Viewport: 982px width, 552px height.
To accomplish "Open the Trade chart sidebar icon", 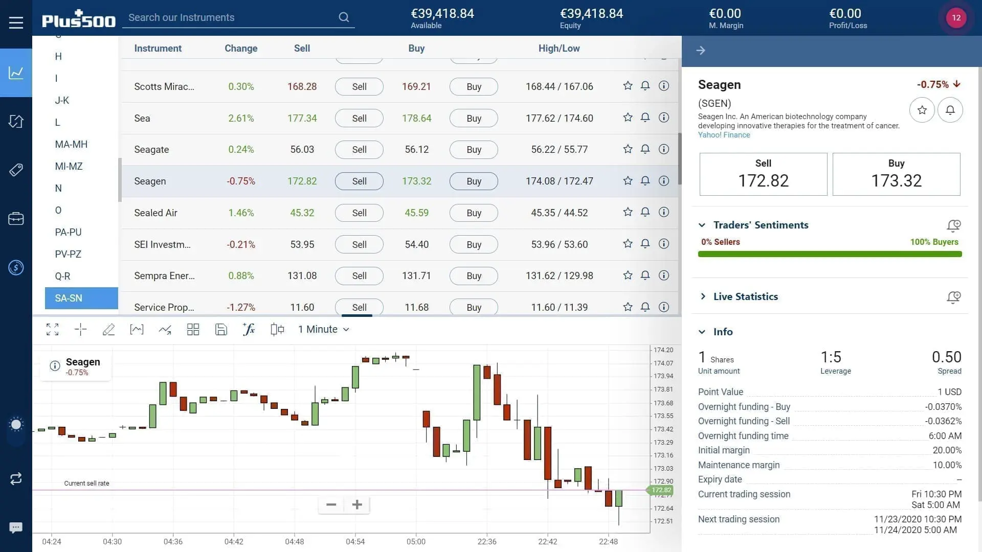I will [16, 73].
